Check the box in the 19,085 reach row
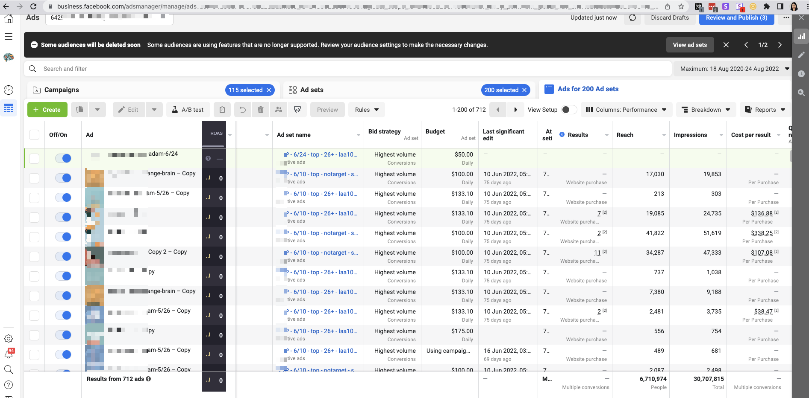The width and height of the screenshot is (809, 398). tap(34, 217)
